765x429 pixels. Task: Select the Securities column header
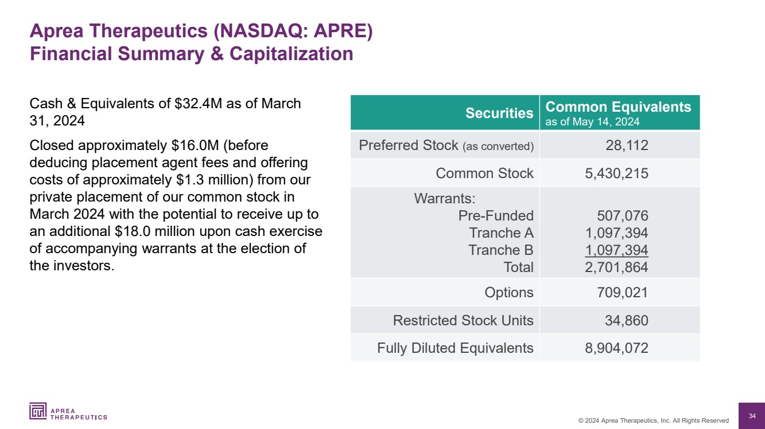(x=499, y=113)
